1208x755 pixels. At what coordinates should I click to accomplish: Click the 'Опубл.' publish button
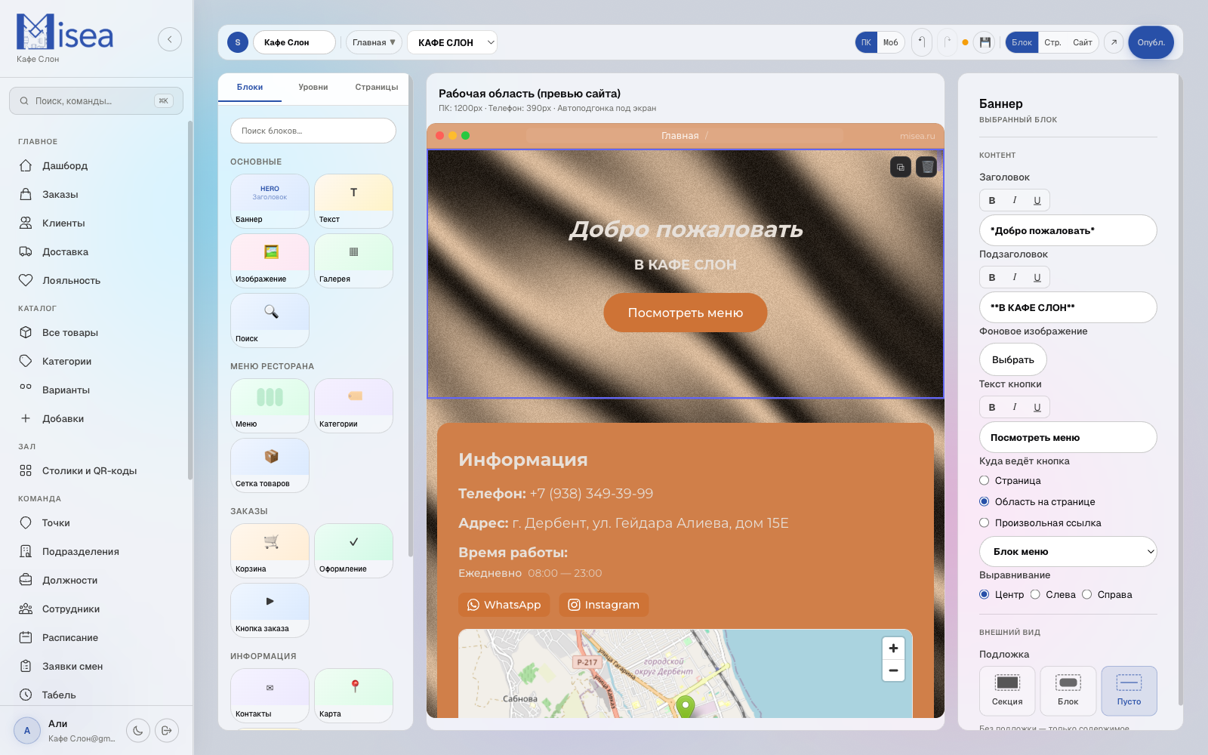(x=1151, y=42)
